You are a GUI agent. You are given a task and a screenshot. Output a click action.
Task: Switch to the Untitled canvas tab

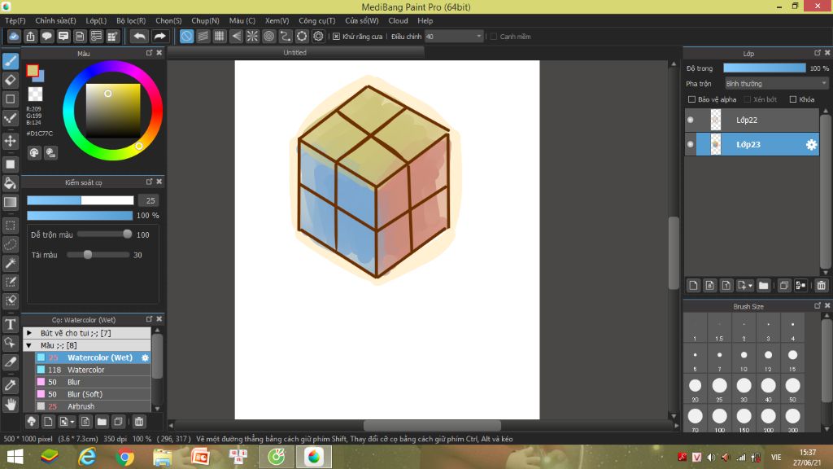click(294, 53)
